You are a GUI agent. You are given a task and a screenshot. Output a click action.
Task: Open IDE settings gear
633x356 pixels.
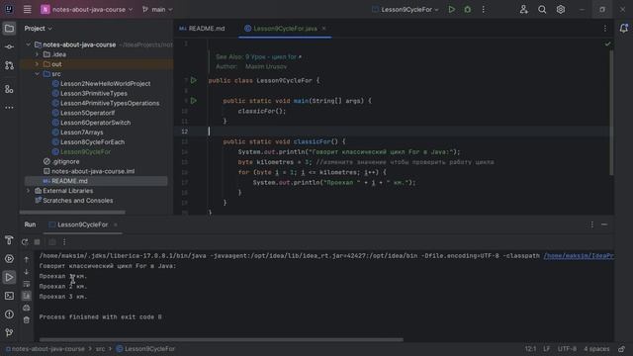[x=561, y=9]
